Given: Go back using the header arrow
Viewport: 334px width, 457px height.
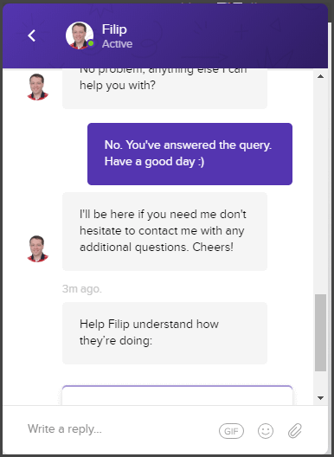Looking at the screenshot, I should coord(31,35).
